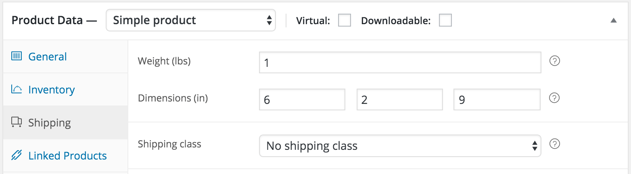Open the Inventory tab
The image size is (631, 174).
tap(51, 89)
